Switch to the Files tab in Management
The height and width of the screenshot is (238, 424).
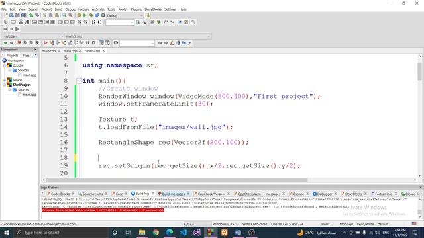click(x=26, y=56)
